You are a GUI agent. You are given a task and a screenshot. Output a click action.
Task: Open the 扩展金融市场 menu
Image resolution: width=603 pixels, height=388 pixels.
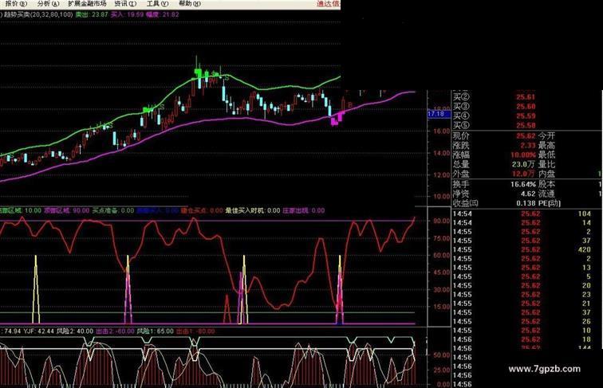point(87,4)
